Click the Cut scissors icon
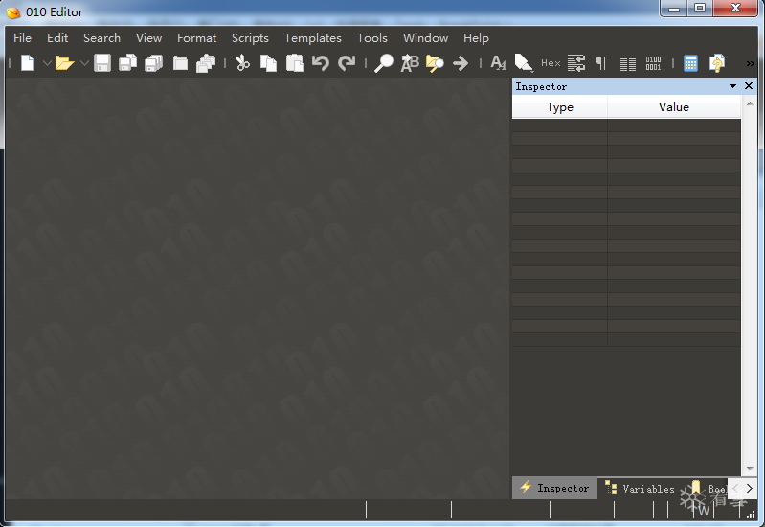This screenshot has height=527, width=765. tap(242, 63)
